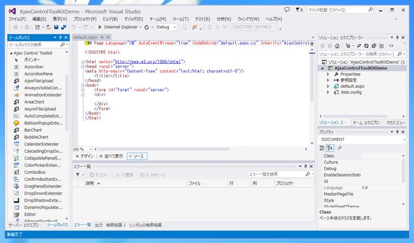Click the error list filter funnel icon
This screenshot has height=243, width=414.
pos(77,174)
